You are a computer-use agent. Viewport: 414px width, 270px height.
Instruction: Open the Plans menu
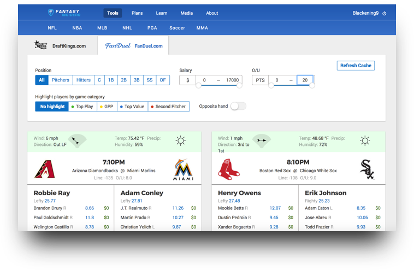137,13
